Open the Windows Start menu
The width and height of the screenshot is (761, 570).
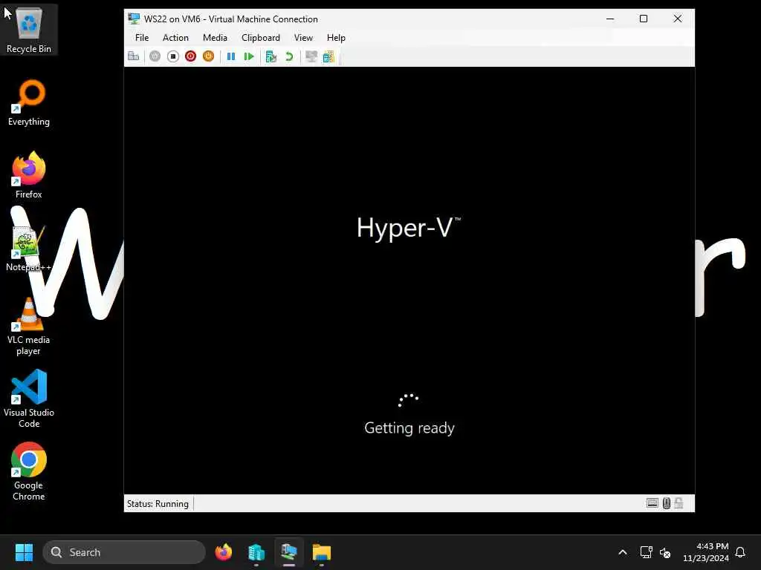pos(24,552)
